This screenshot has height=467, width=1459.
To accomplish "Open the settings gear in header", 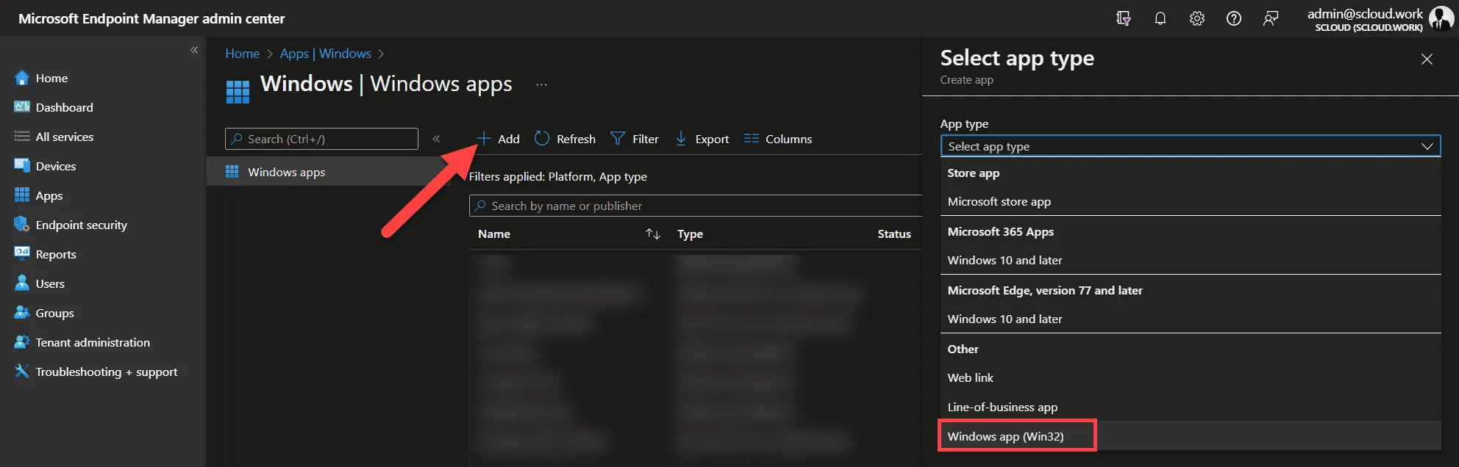I will pyautogui.click(x=1197, y=18).
